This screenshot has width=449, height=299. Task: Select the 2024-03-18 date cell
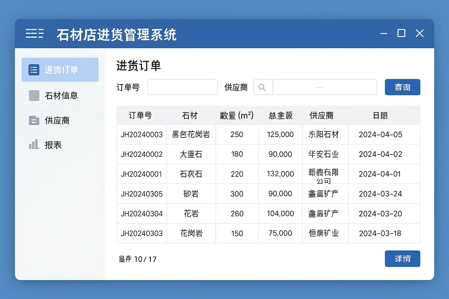[380, 233]
